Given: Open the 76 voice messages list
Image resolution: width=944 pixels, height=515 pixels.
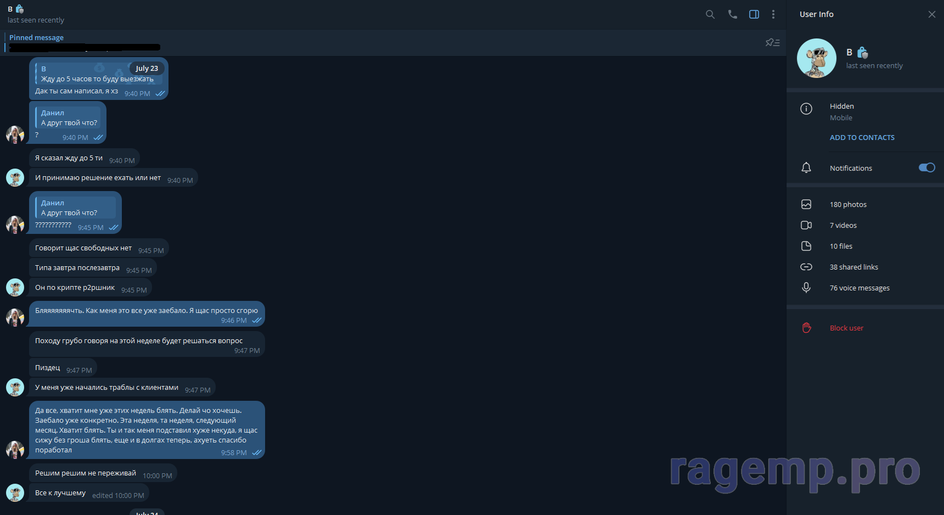Looking at the screenshot, I should pos(859,288).
